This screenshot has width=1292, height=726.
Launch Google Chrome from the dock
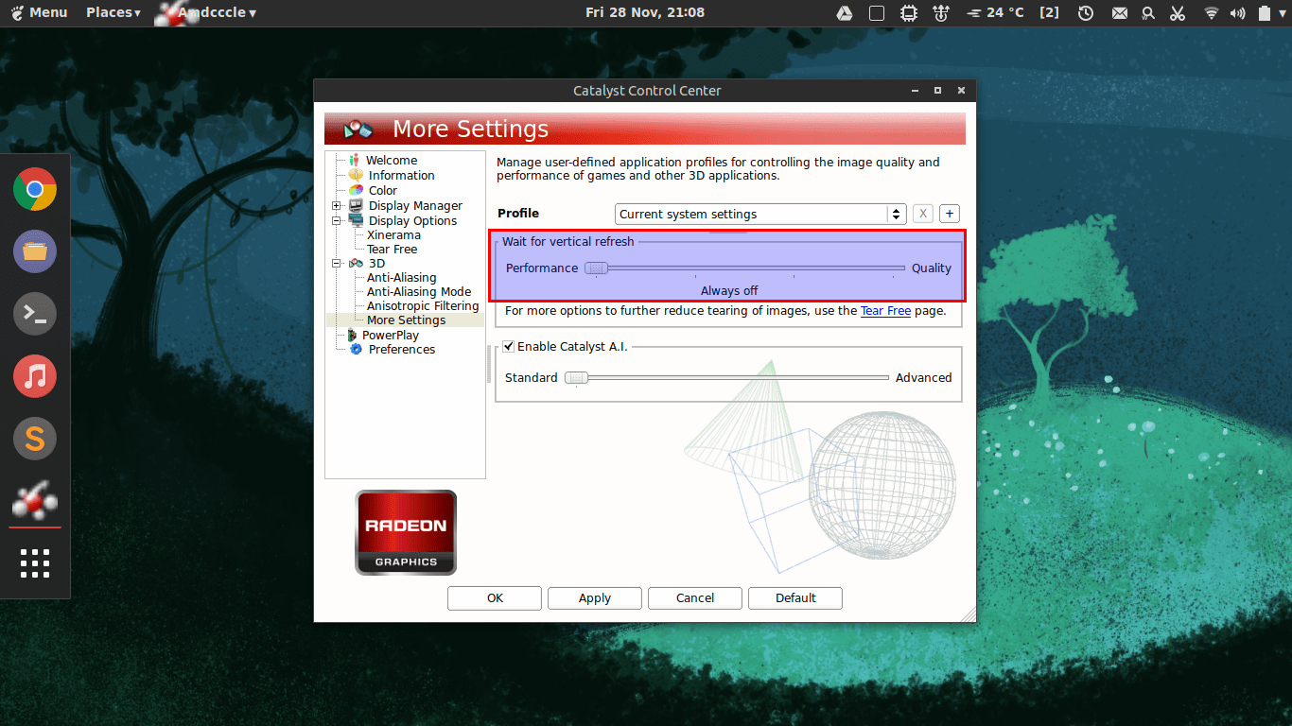tap(34, 189)
